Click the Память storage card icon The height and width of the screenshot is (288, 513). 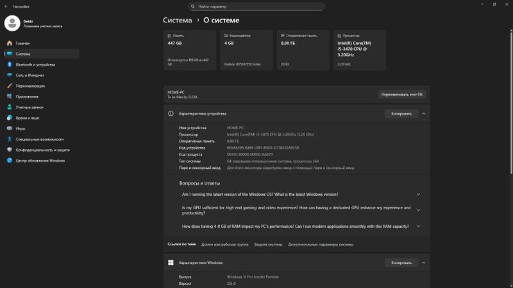coord(169,36)
